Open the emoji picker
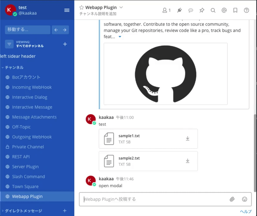 [x=244, y=199]
